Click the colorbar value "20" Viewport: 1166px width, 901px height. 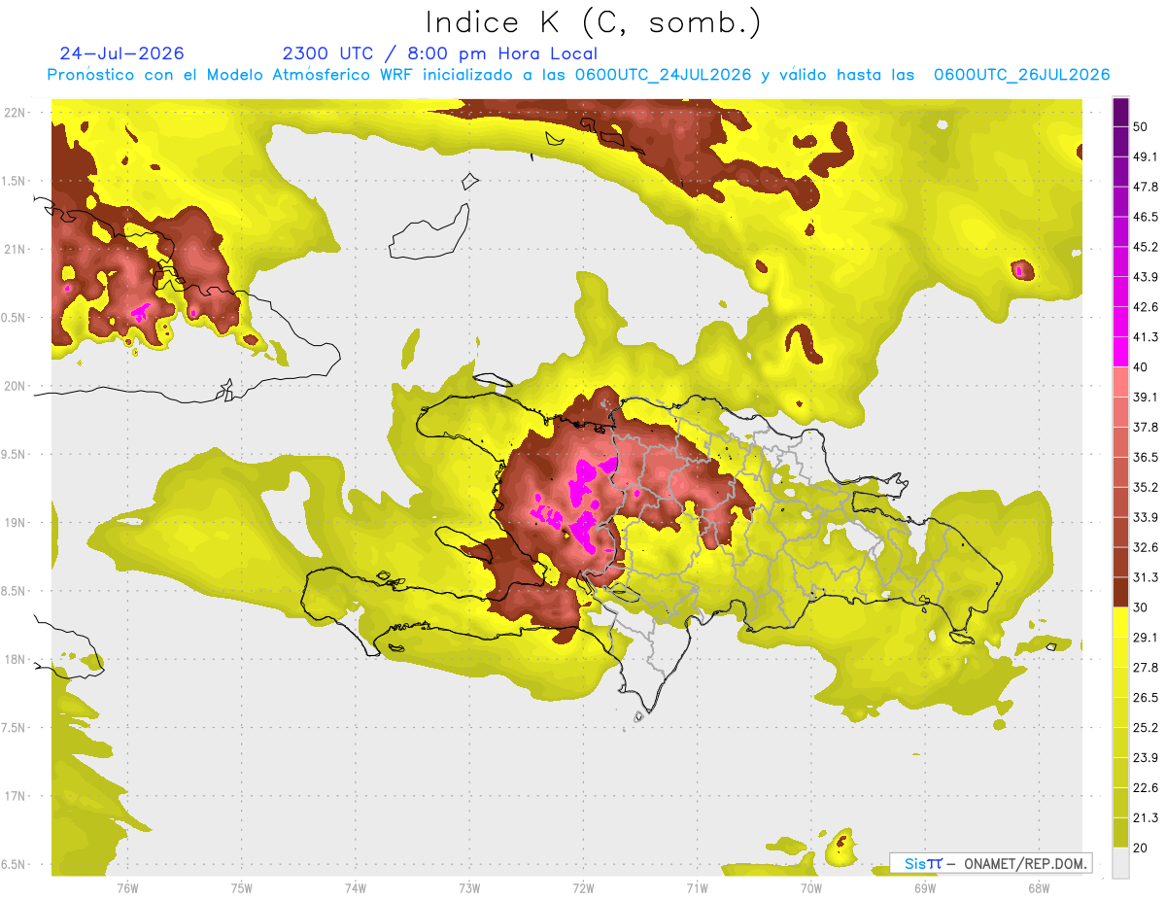[x=1142, y=848]
